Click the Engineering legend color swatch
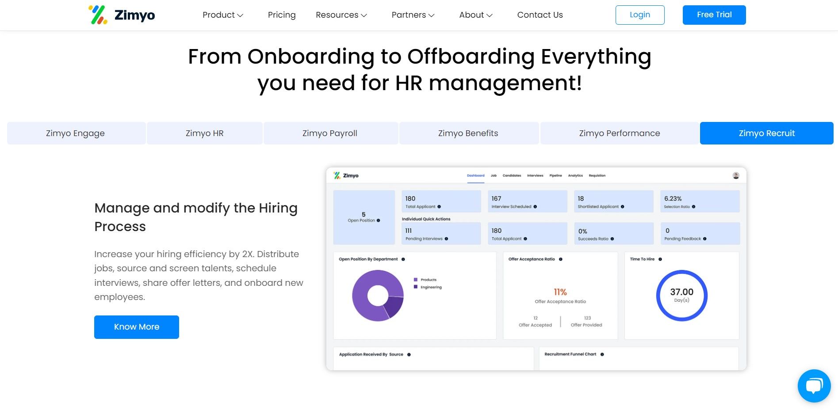838x410 pixels. click(x=416, y=287)
